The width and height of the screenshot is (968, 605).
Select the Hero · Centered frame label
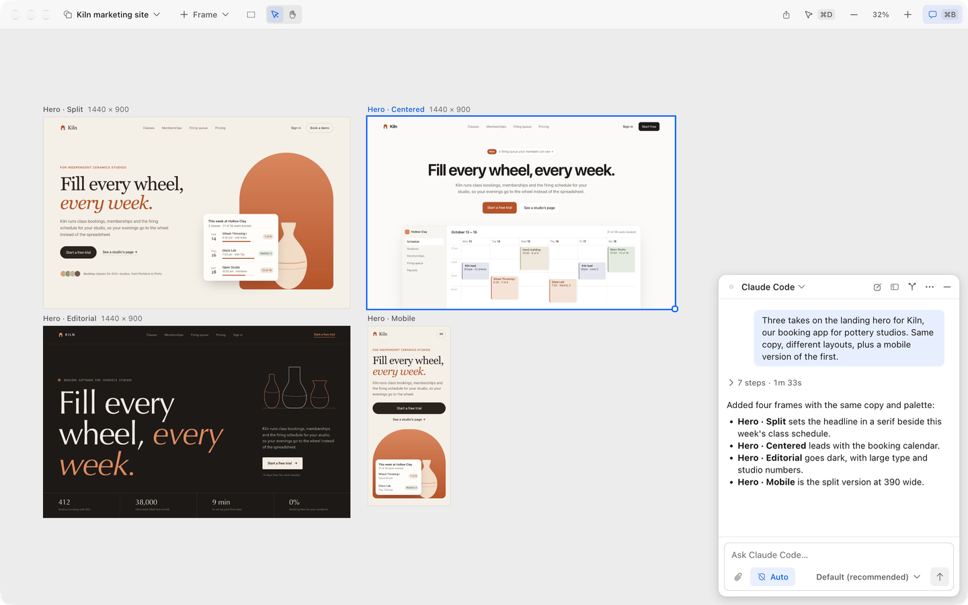pos(396,110)
